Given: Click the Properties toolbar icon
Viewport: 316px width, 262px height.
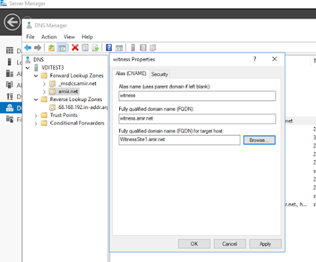Looking at the screenshot, I should [x=85, y=48].
